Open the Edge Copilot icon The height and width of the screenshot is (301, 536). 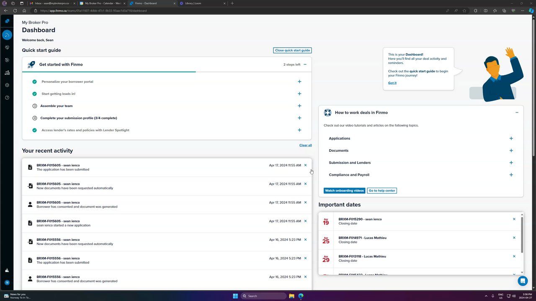[531, 10]
